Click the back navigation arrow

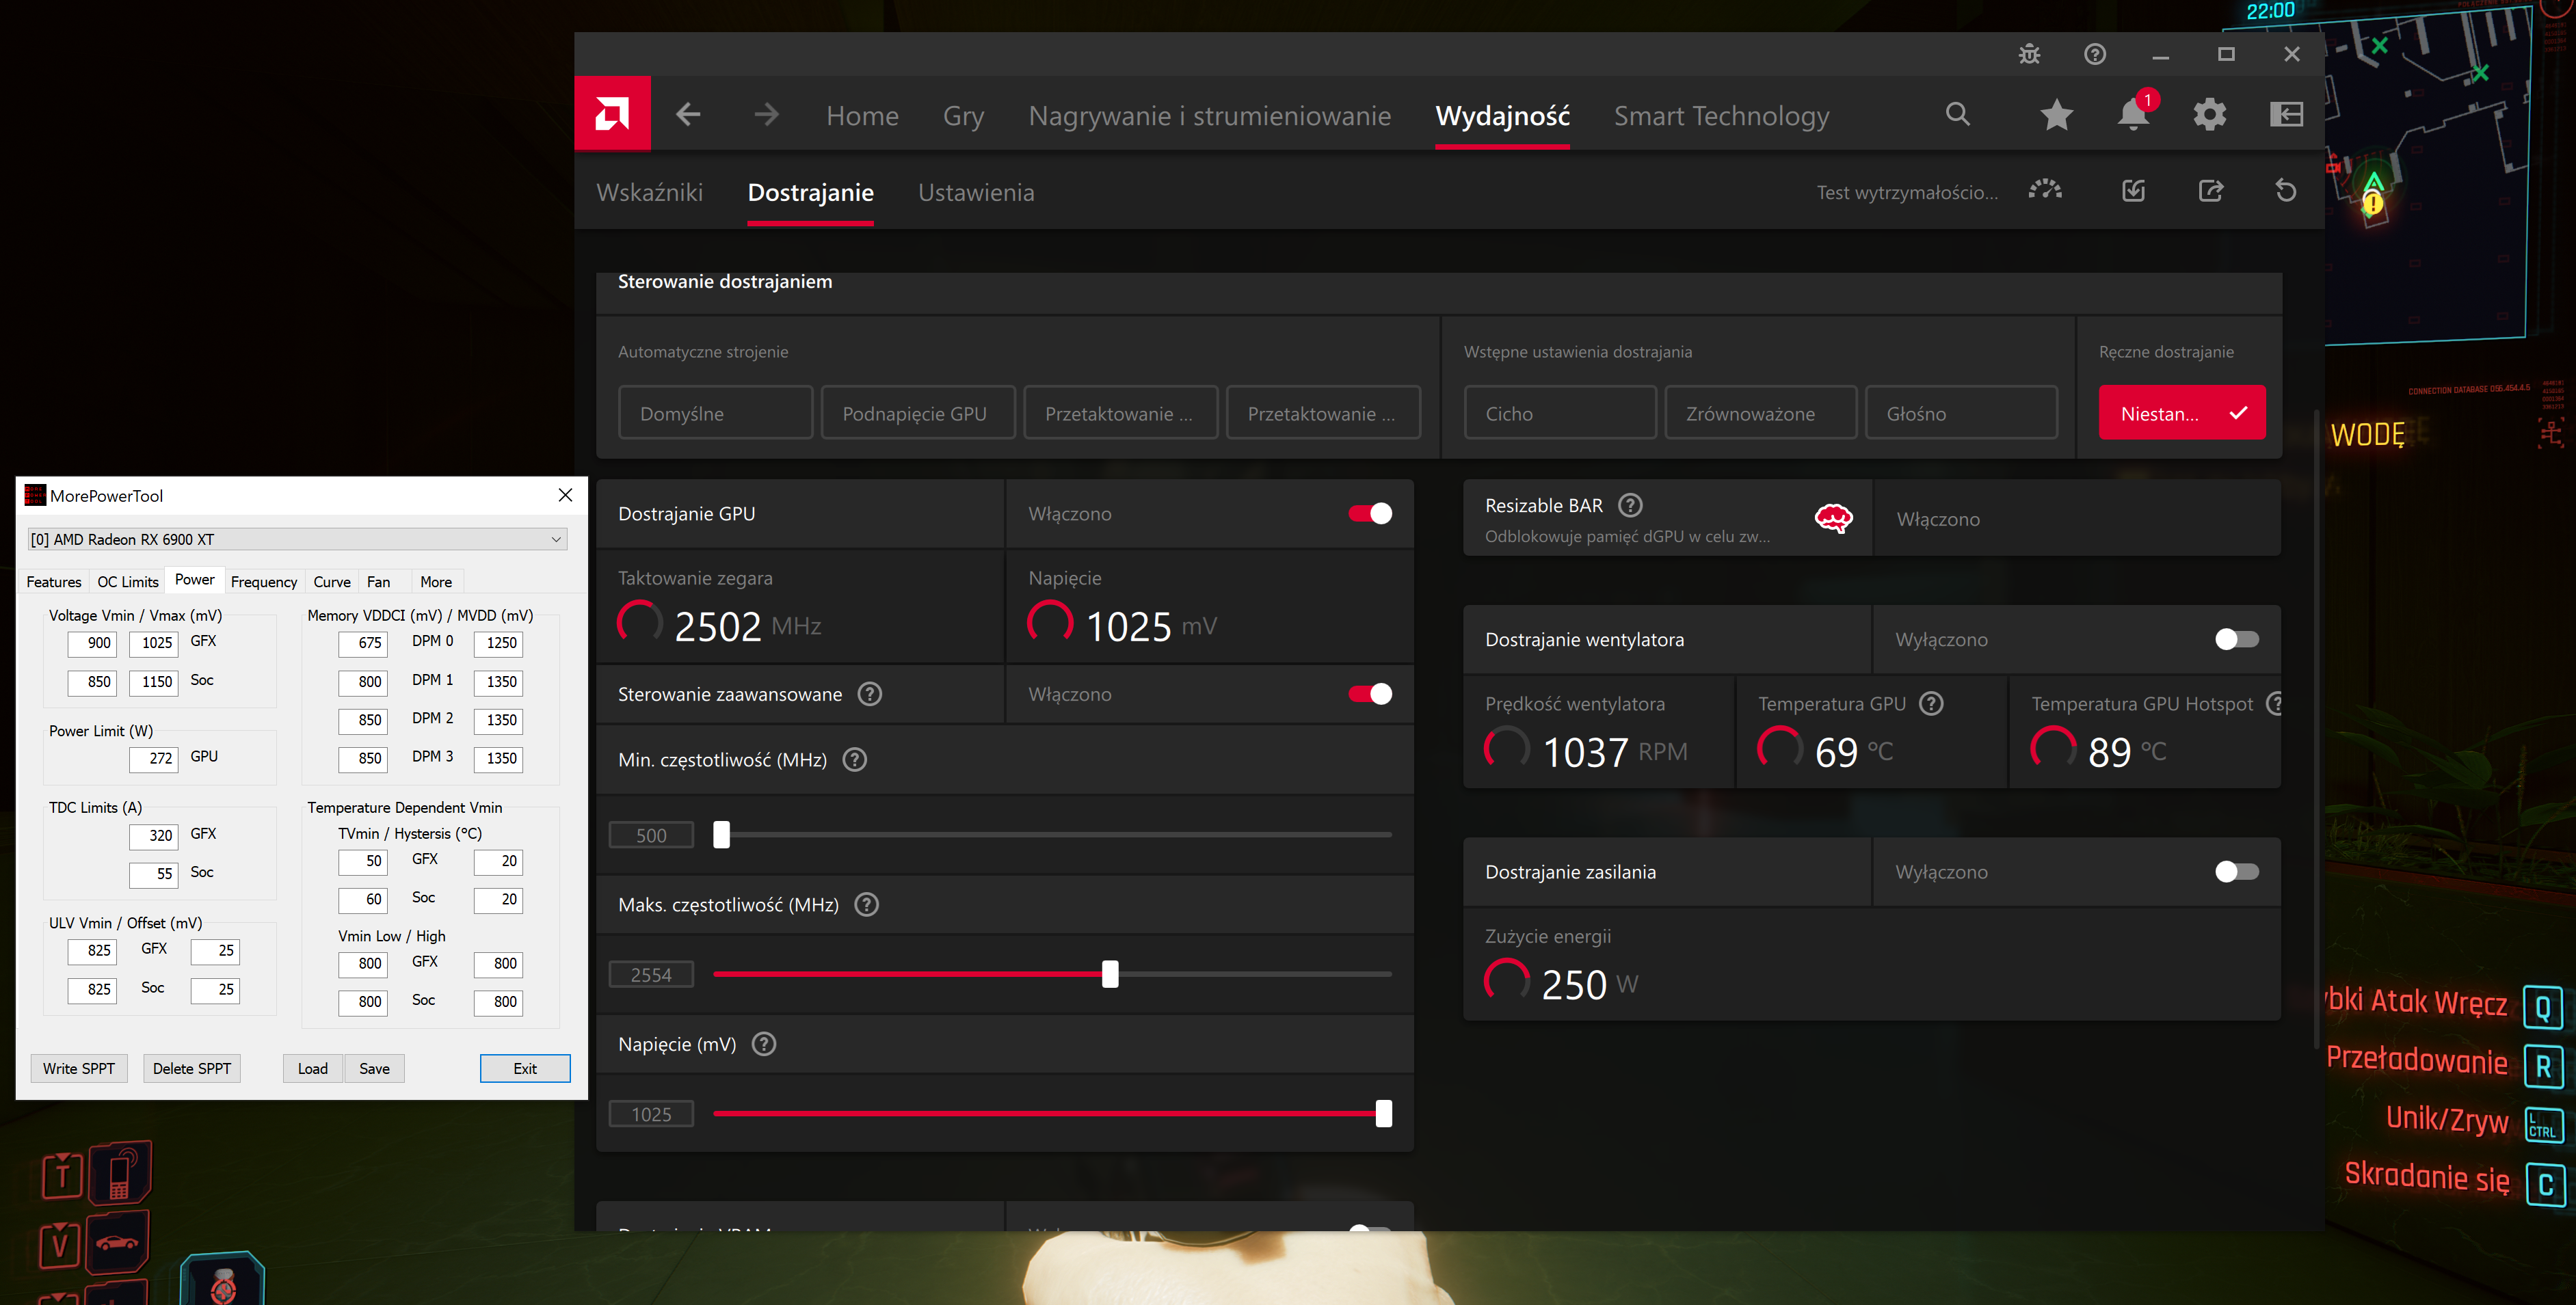click(688, 115)
